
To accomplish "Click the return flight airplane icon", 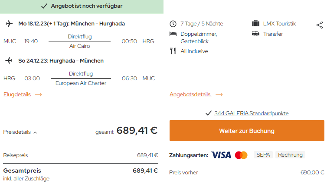I will [x=9, y=60].
